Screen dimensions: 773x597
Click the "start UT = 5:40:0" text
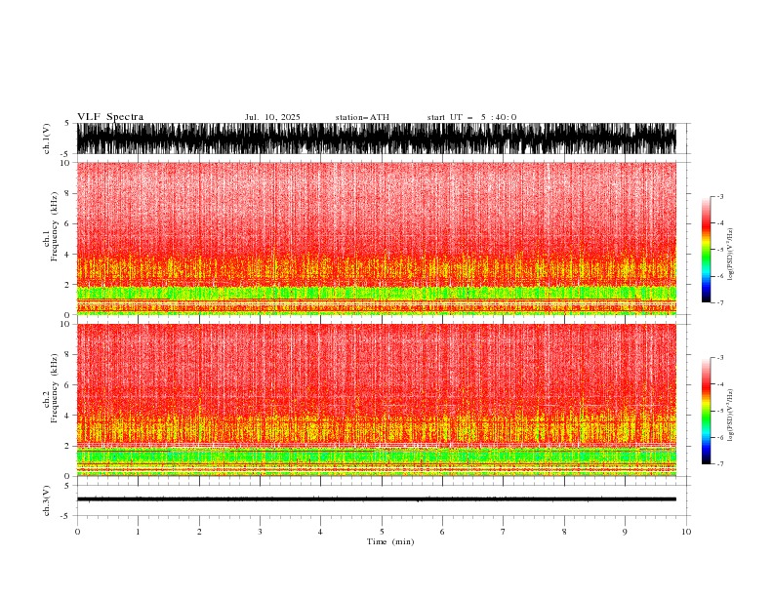(x=471, y=117)
